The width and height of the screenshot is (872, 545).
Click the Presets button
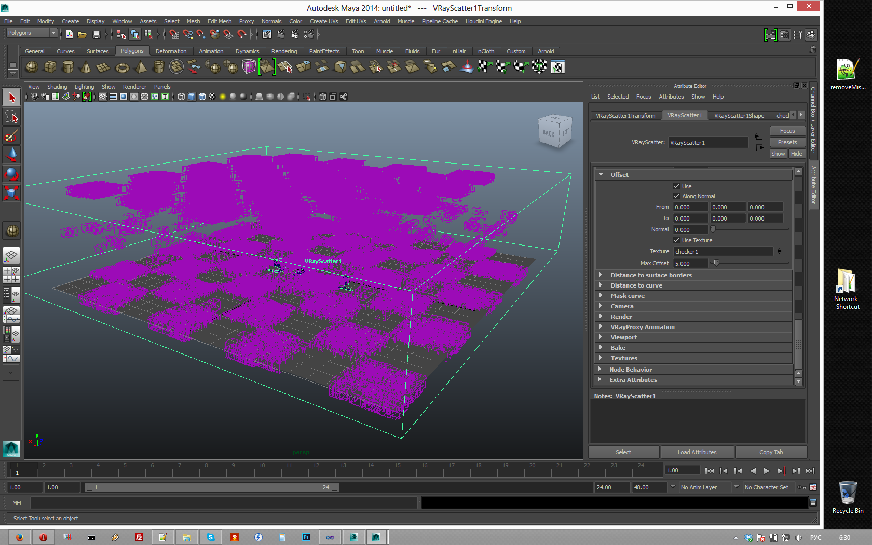point(787,142)
